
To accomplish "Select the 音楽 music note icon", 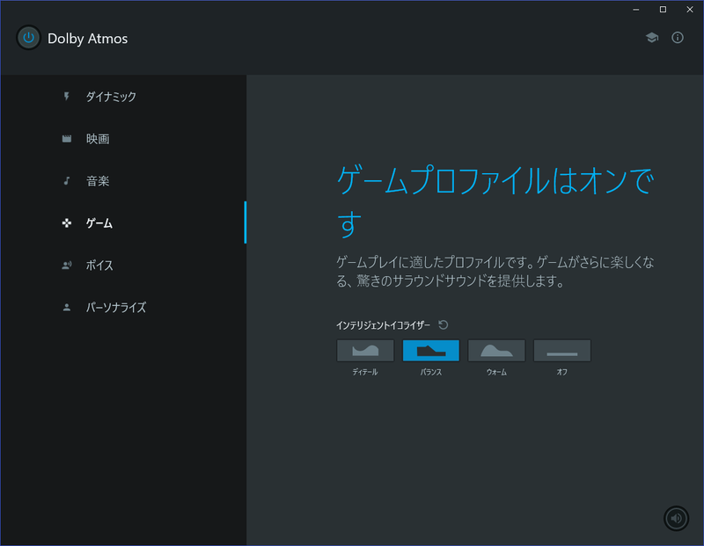I will point(67,180).
